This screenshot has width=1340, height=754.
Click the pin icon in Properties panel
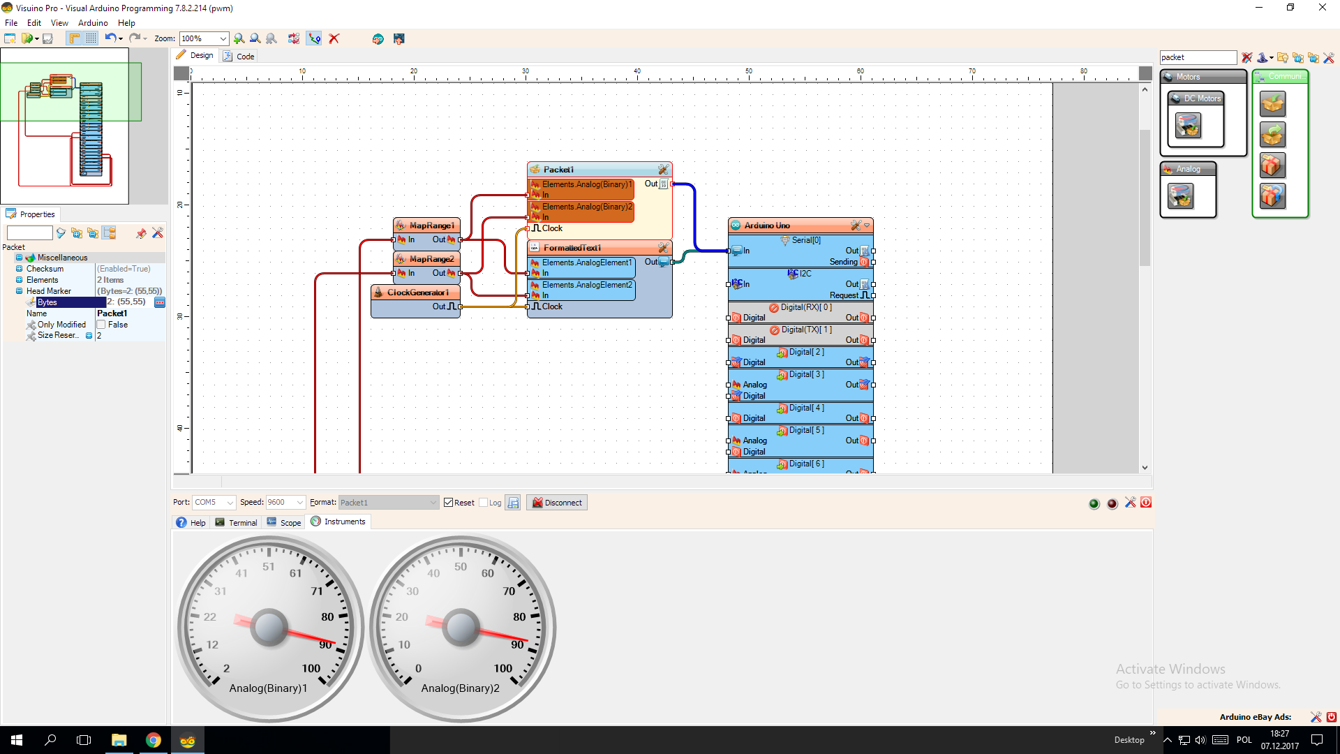[x=141, y=233]
